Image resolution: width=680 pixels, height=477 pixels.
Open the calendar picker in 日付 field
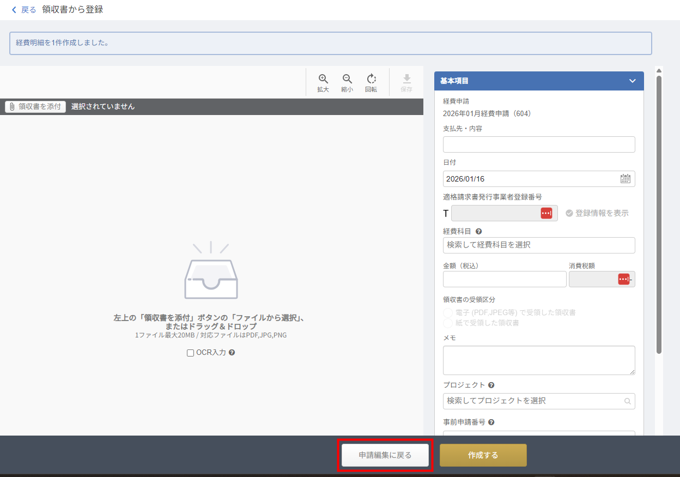[x=625, y=179]
